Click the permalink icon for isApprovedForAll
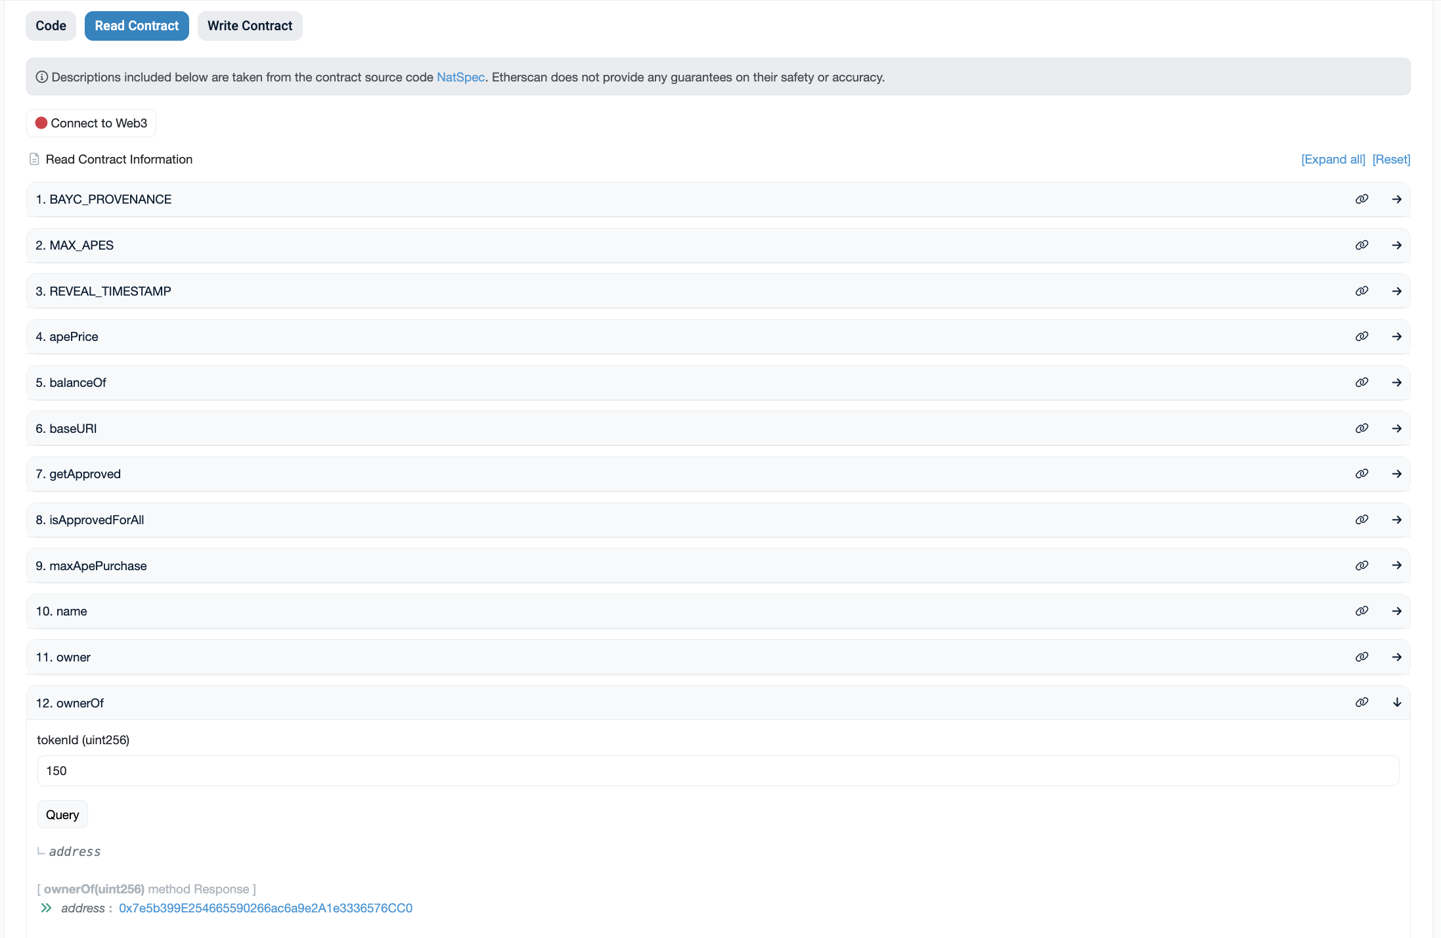The image size is (1441, 938). pos(1362,519)
